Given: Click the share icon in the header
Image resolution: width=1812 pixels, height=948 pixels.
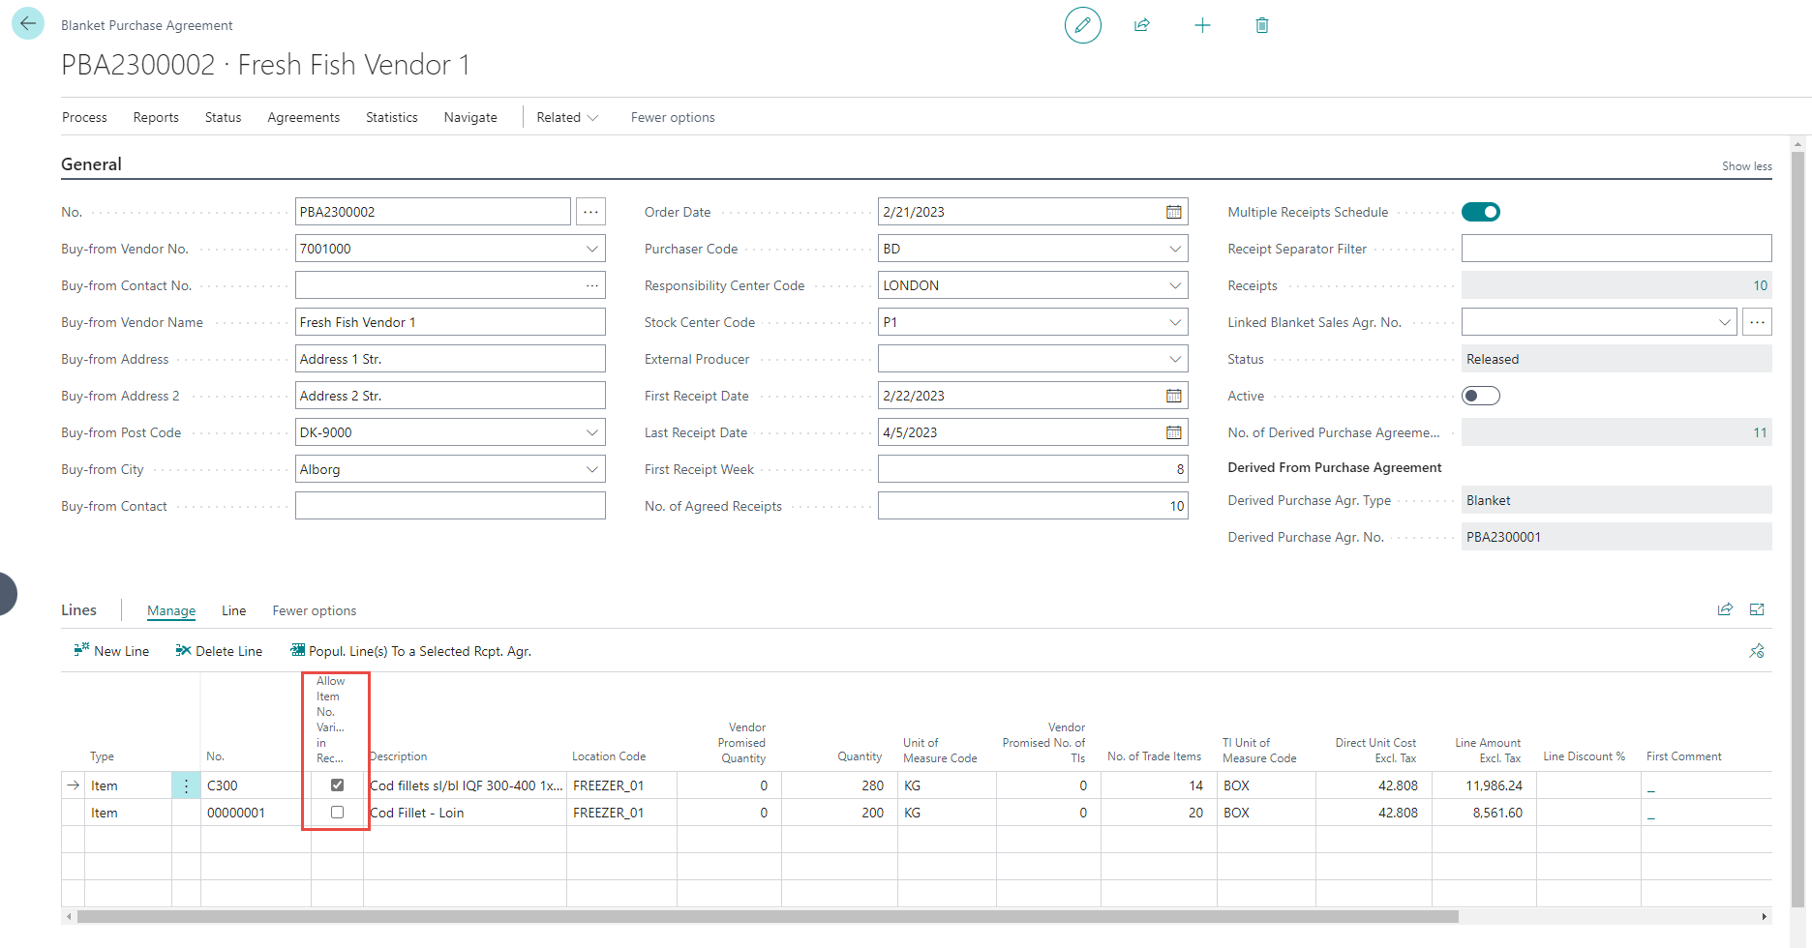Looking at the screenshot, I should pyautogui.click(x=1142, y=25).
